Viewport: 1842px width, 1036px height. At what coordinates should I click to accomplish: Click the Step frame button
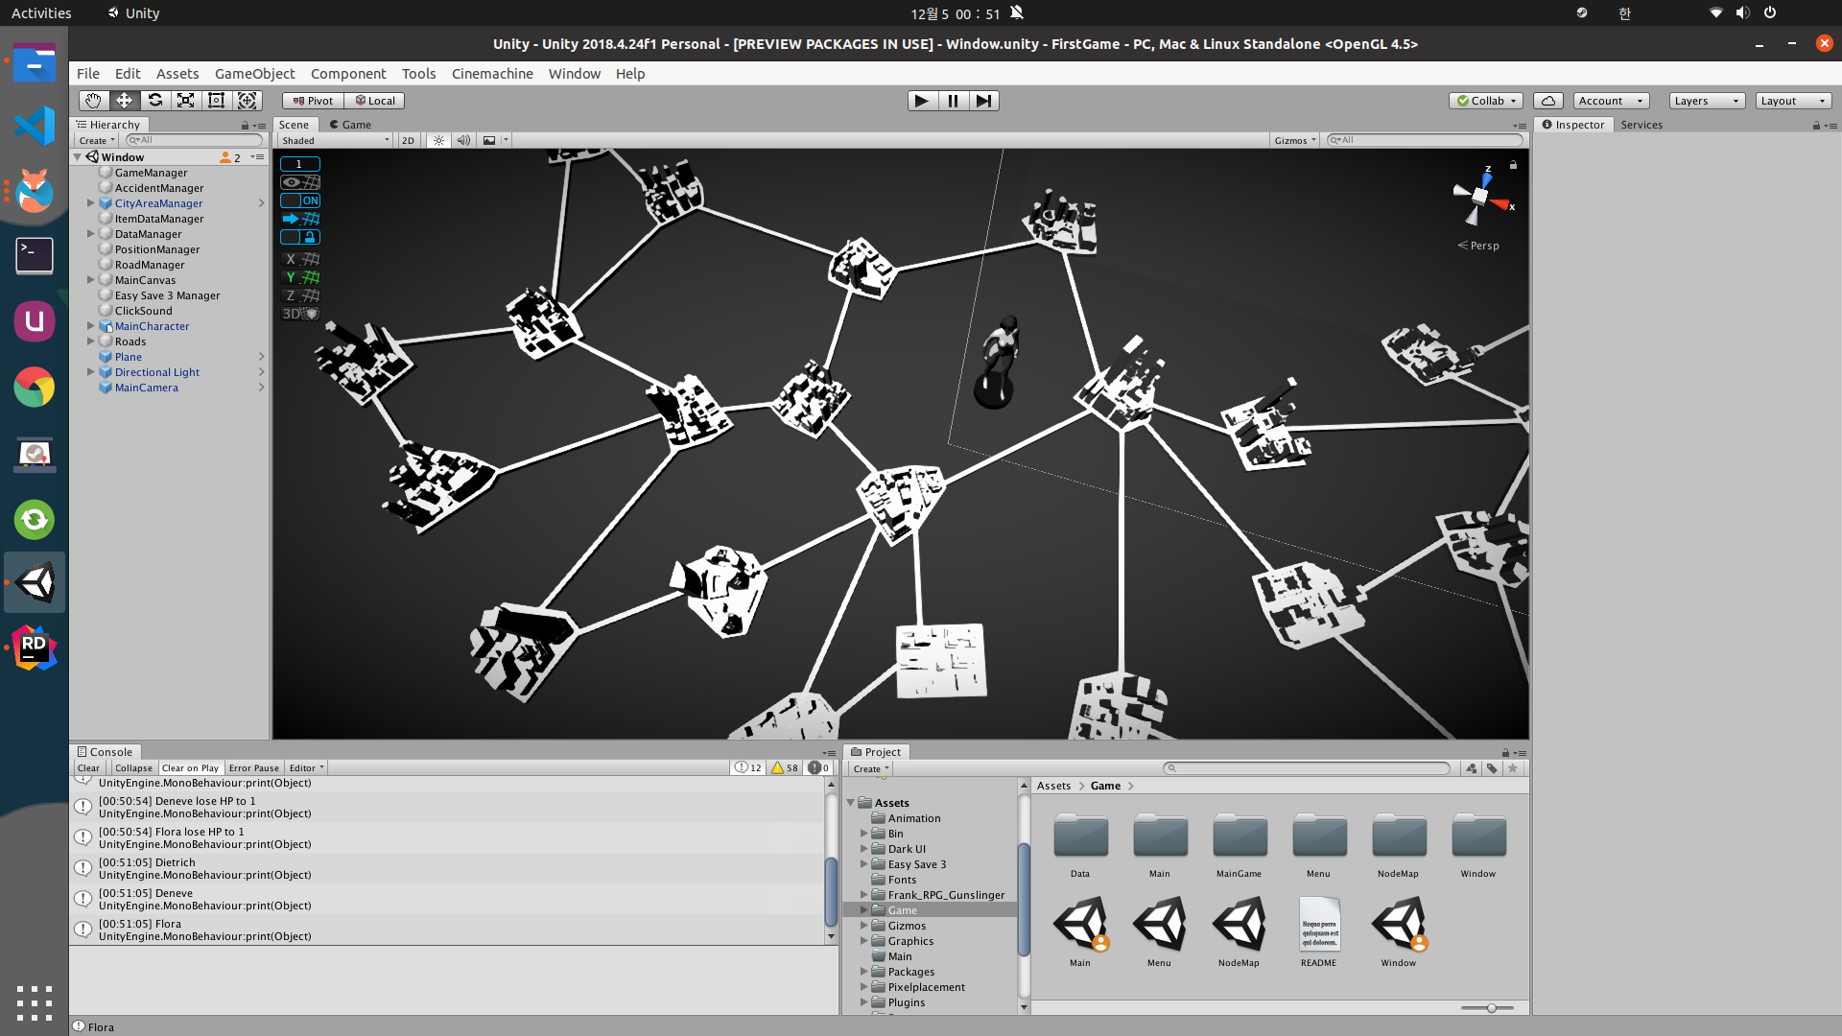(983, 101)
